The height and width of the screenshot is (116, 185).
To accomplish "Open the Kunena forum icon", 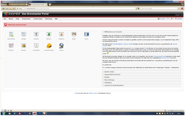I will (x=61, y=47).
